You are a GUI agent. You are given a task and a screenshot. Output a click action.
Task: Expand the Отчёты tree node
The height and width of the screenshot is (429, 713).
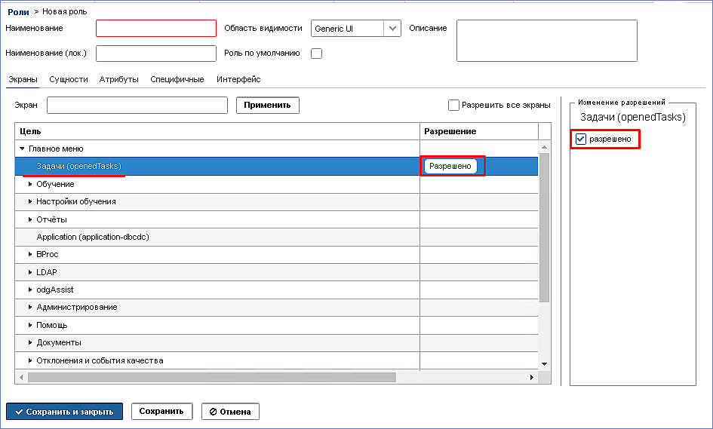[x=30, y=219]
